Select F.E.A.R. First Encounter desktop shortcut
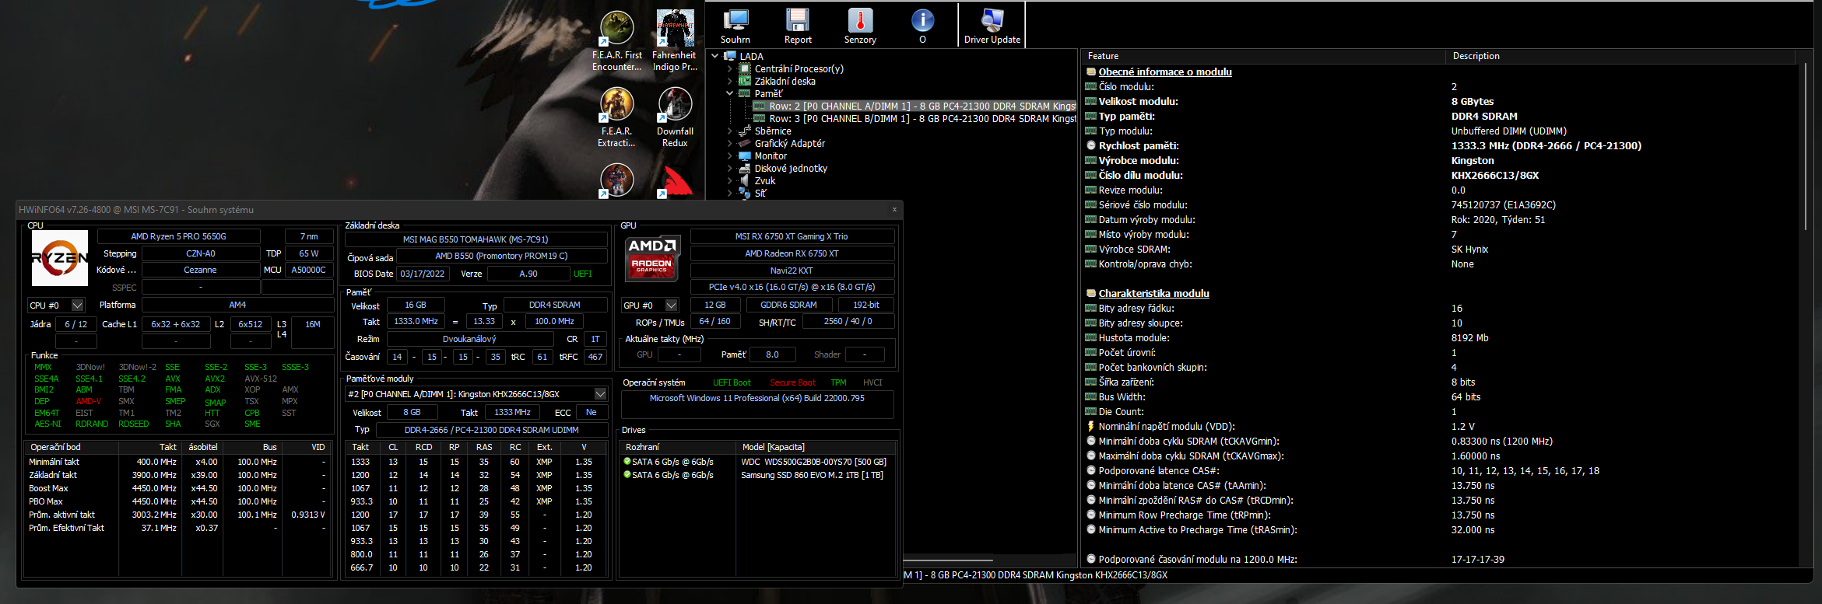Screen dimensions: 1822x604 [x=616, y=40]
